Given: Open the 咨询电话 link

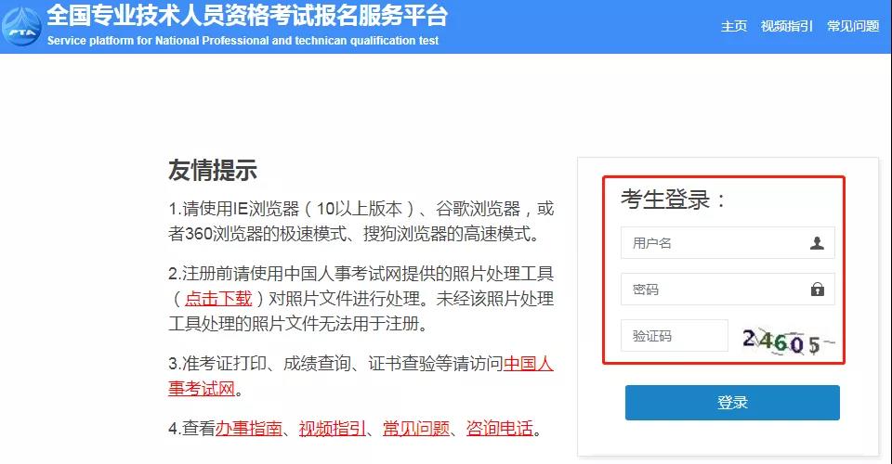Looking at the screenshot, I should 500,428.
